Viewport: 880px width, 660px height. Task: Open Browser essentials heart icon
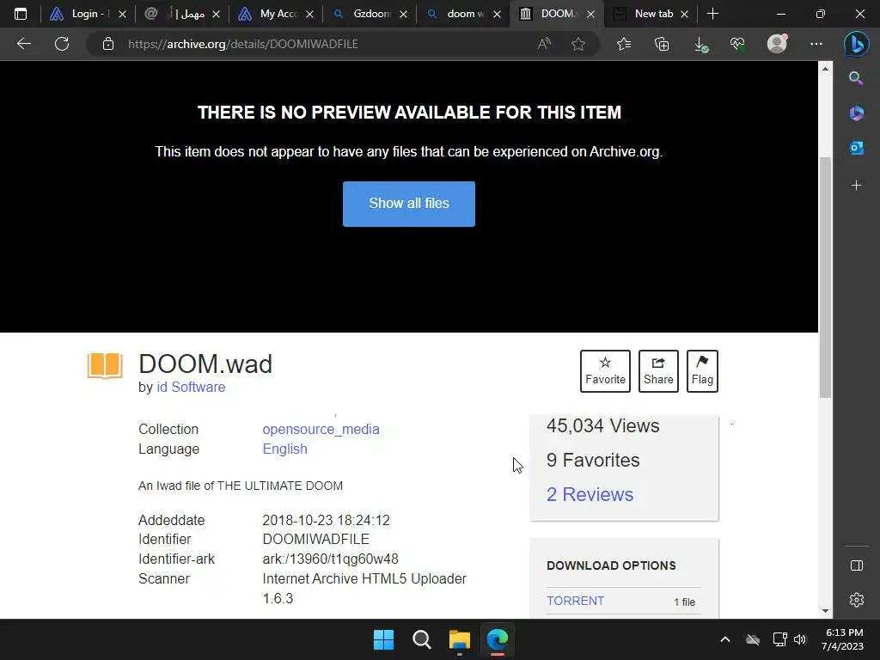[x=737, y=44]
